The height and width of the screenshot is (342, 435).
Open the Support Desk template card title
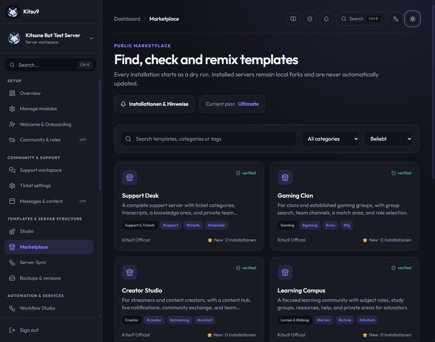tap(140, 196)
